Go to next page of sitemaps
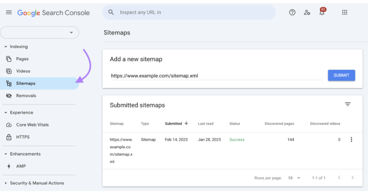 tap(352, 178)
